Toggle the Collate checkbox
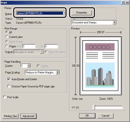The image size is (130, 122). tap(38, 66)
